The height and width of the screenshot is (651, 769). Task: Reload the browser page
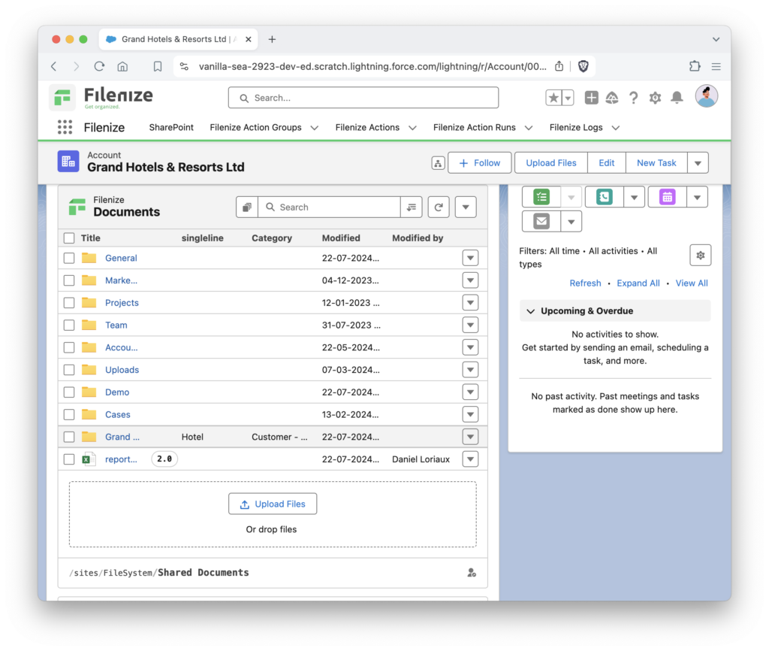point(100,66)
